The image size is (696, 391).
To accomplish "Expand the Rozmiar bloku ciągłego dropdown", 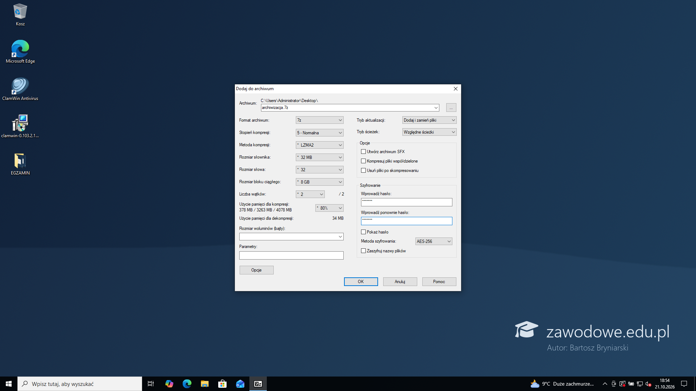I will 319,182.
